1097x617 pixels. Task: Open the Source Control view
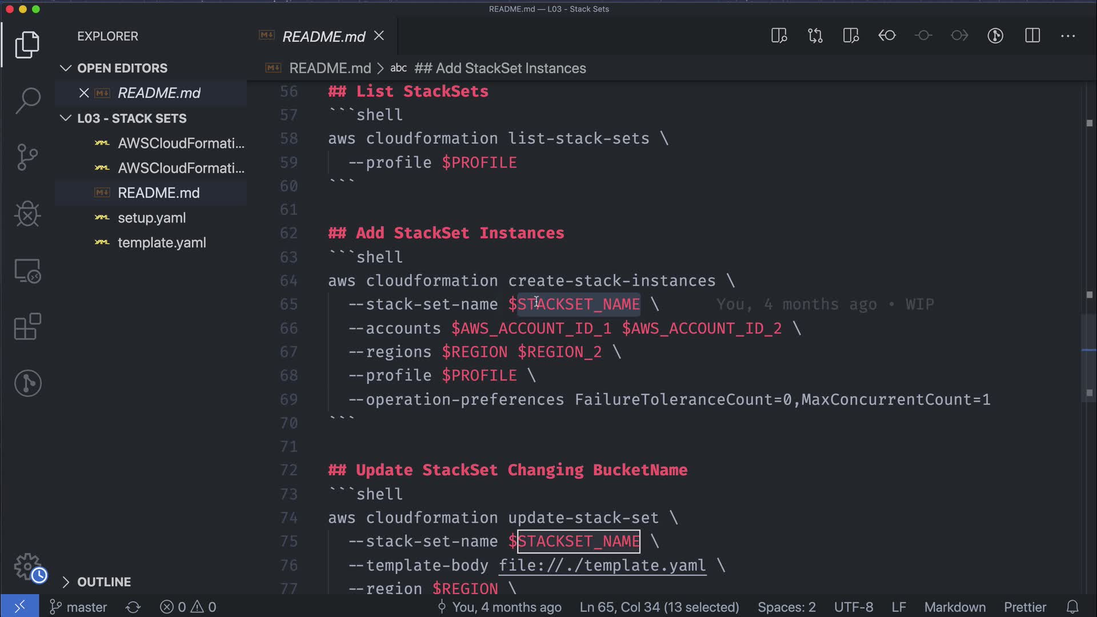[27, 157]
